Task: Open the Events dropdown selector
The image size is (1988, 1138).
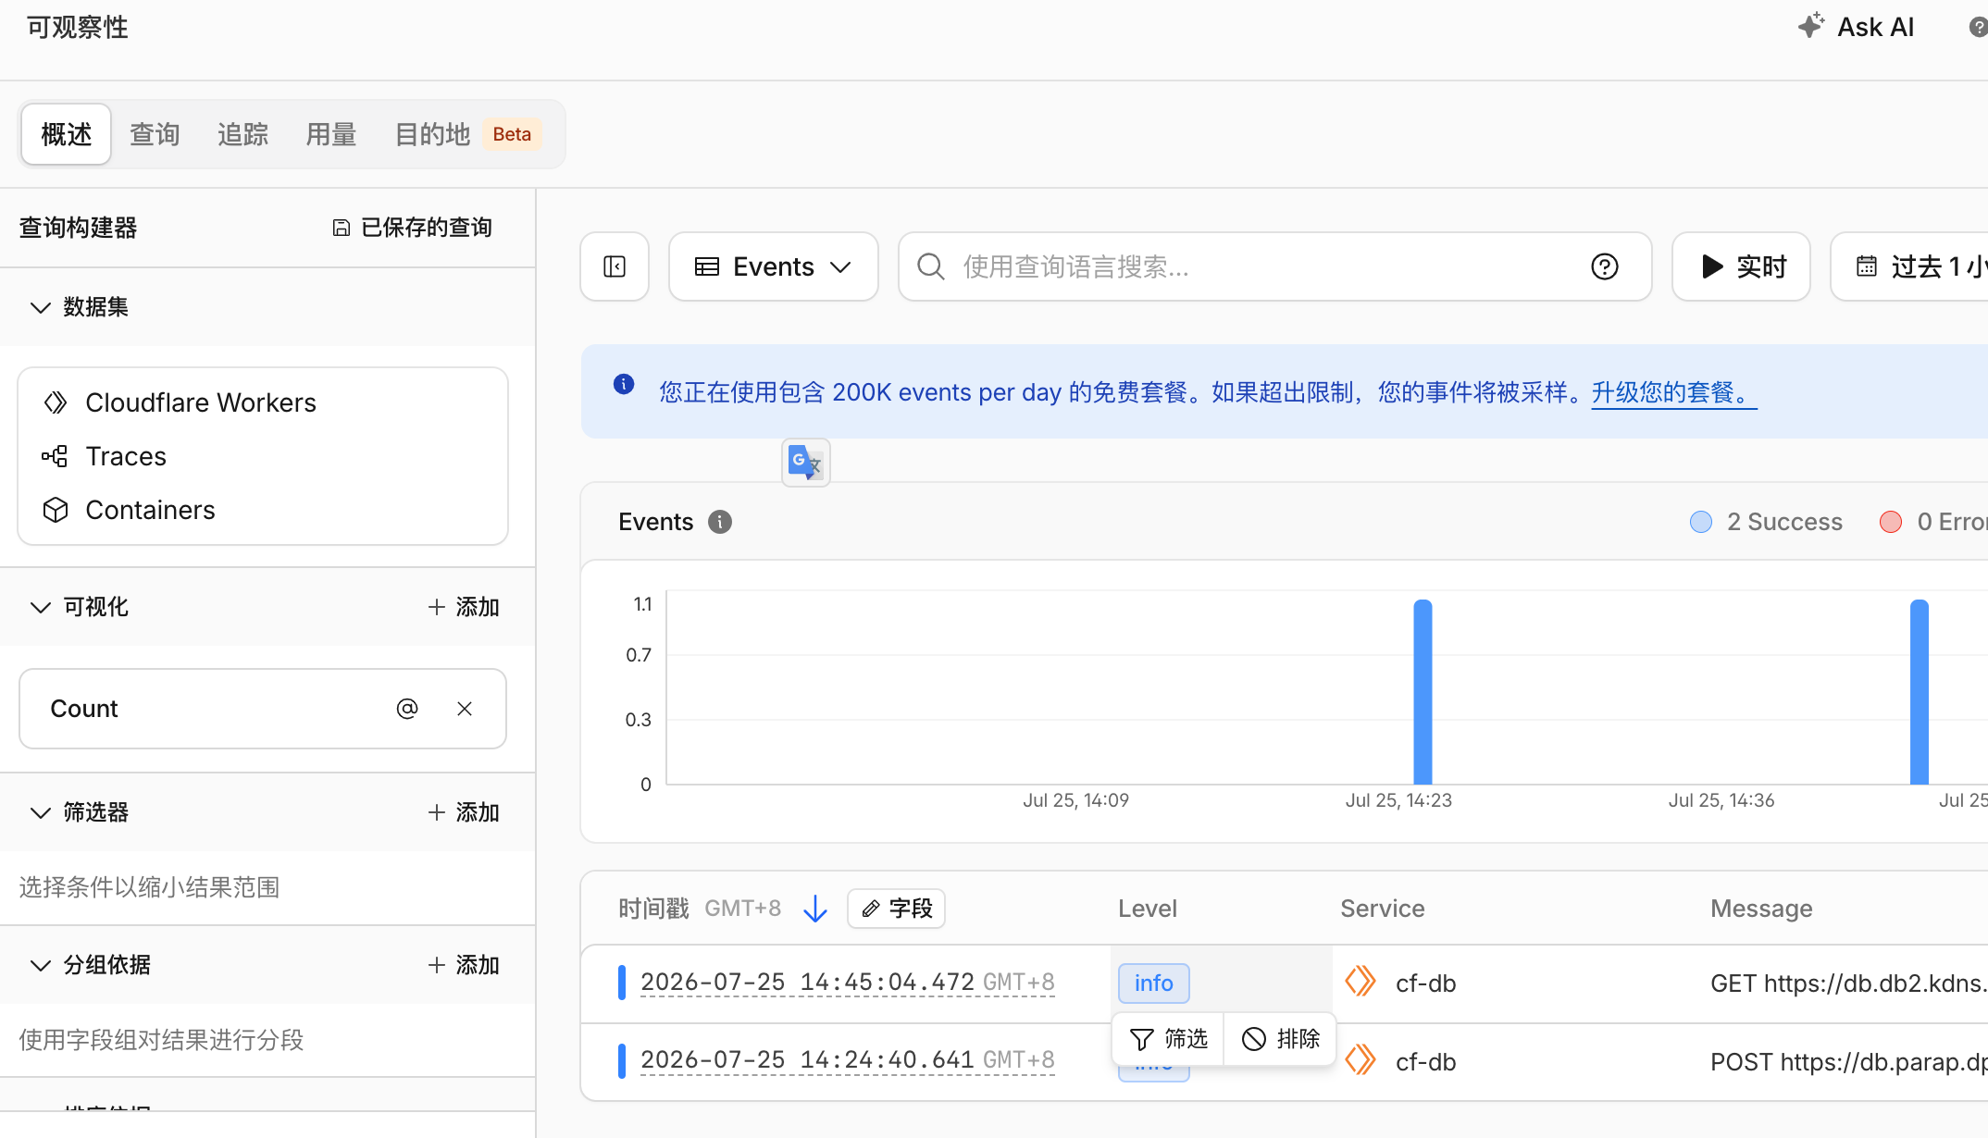Action: [774, 266]
